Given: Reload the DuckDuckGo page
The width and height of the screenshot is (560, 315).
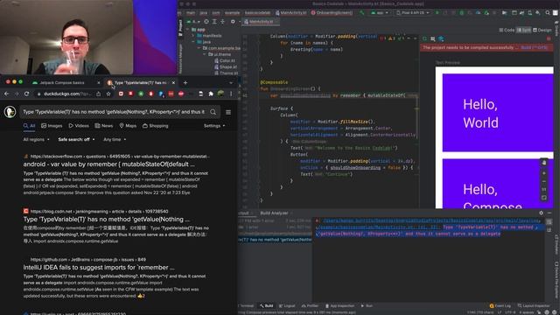Looking at the screenshot, I should click(x=26, y=94).
